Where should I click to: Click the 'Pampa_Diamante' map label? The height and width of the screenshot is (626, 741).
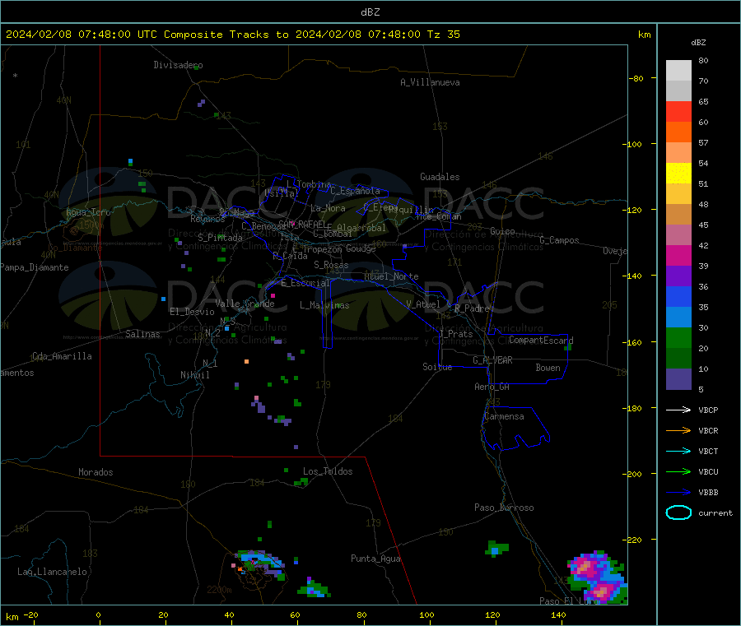[x=35, y=267]
